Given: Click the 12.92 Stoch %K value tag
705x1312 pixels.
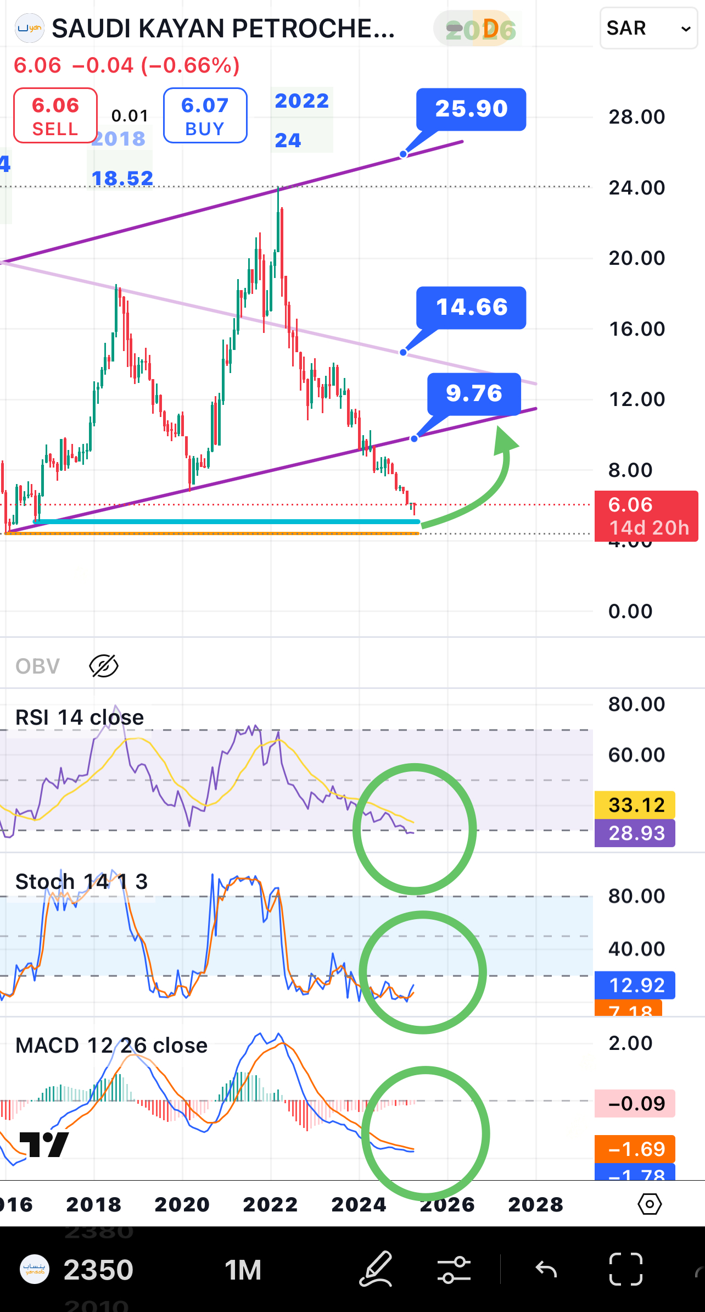Looking at the screenshot, I should (635, 985).
